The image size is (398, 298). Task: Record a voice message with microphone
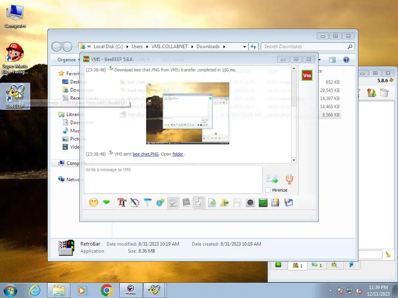tap(289, 179)
